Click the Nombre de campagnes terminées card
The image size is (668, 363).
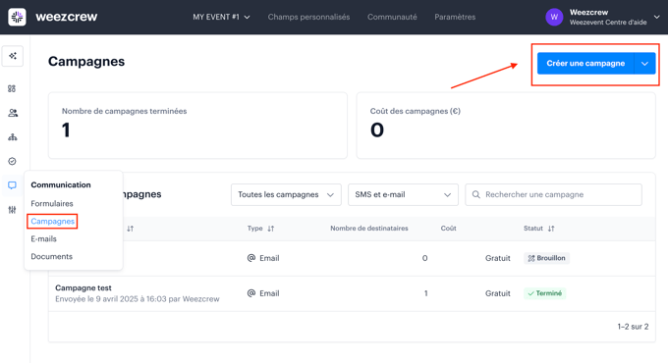(197, 126)
